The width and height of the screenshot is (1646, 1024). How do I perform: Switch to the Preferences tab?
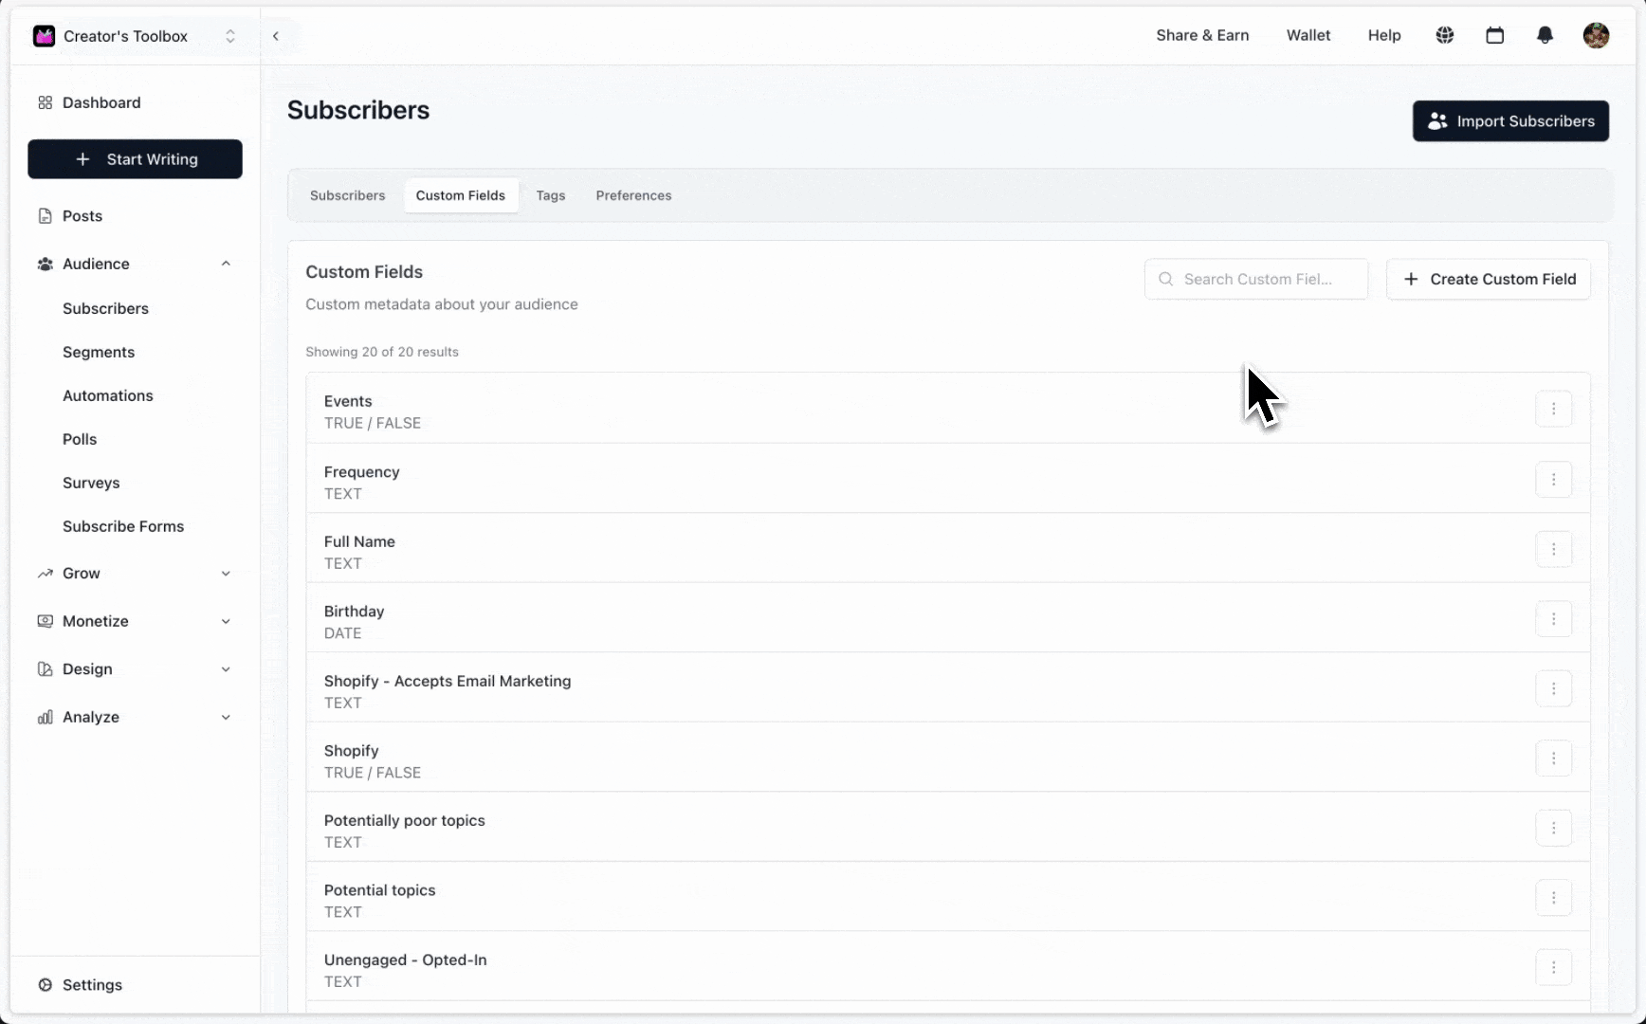[633, 195]
